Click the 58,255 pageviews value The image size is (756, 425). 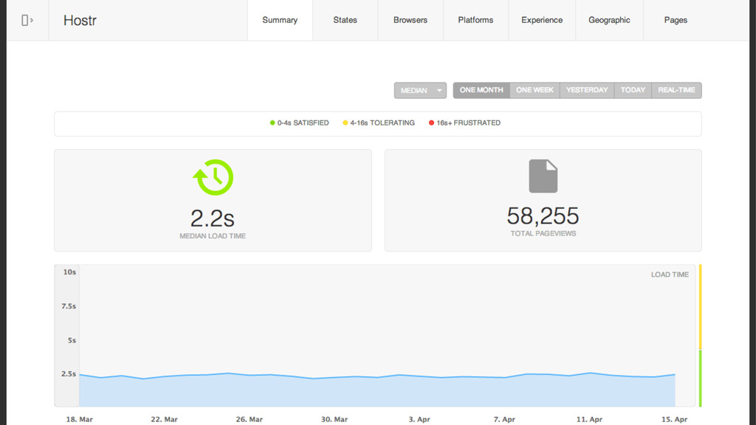point(543,216)
